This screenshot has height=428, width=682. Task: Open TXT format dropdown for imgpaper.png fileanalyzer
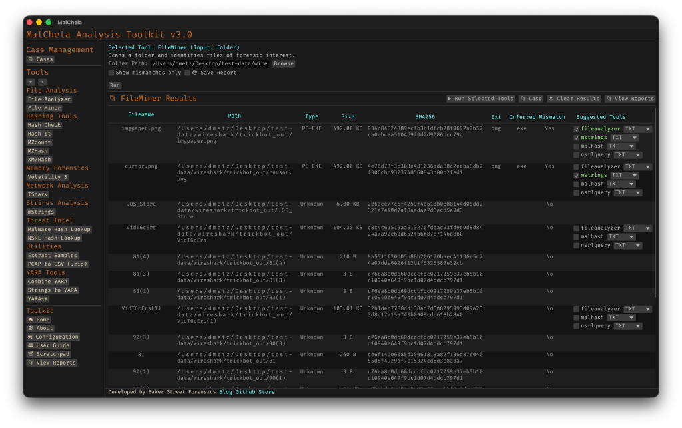(637, 129)
